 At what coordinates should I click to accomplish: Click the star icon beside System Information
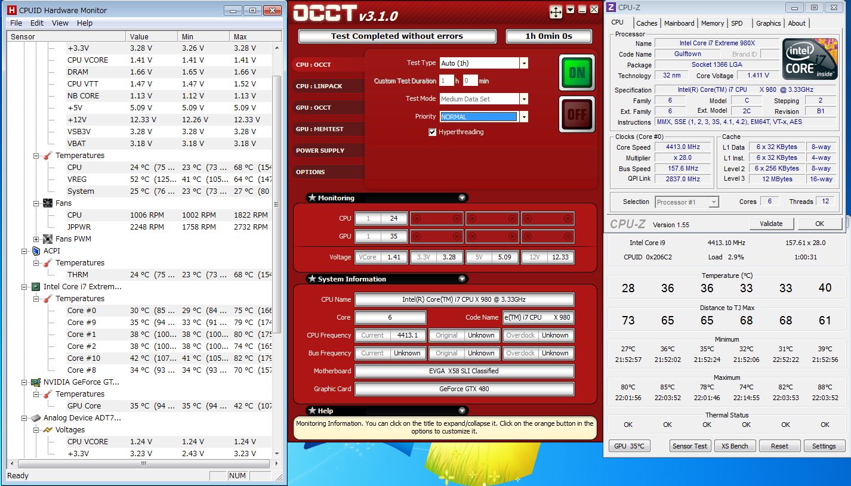tap(312, 279)
